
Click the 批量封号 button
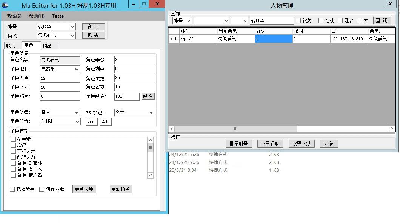[239, 144]
